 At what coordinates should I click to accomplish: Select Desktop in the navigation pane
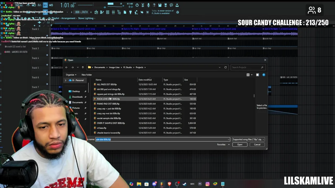coord(76,91)
